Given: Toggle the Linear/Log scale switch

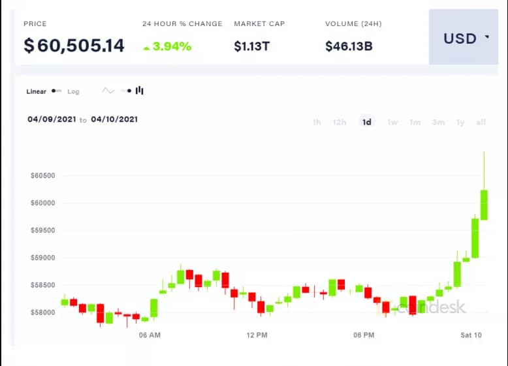Looking at the screenshot, I should tap(57, 91).
